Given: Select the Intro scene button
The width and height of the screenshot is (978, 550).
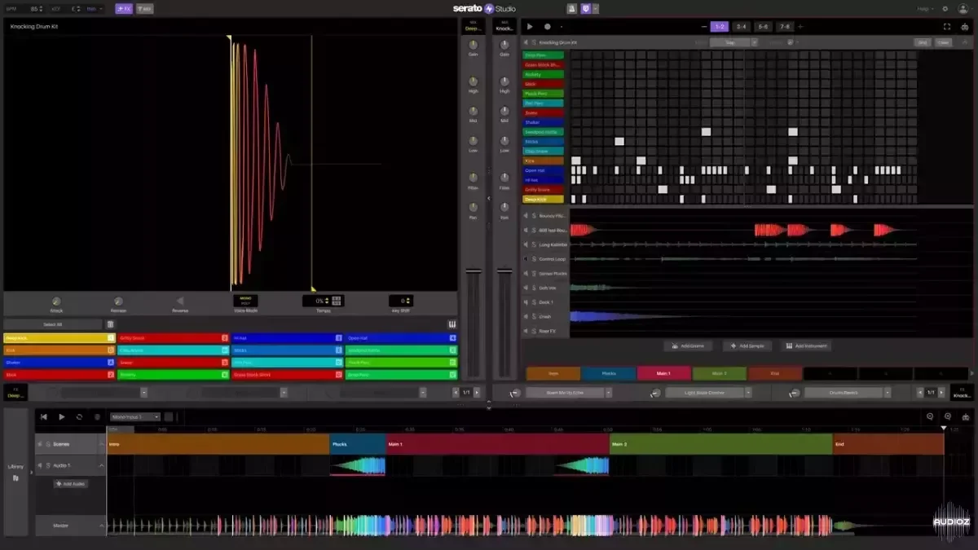Looking at the screenshot, I should point(553,373).
